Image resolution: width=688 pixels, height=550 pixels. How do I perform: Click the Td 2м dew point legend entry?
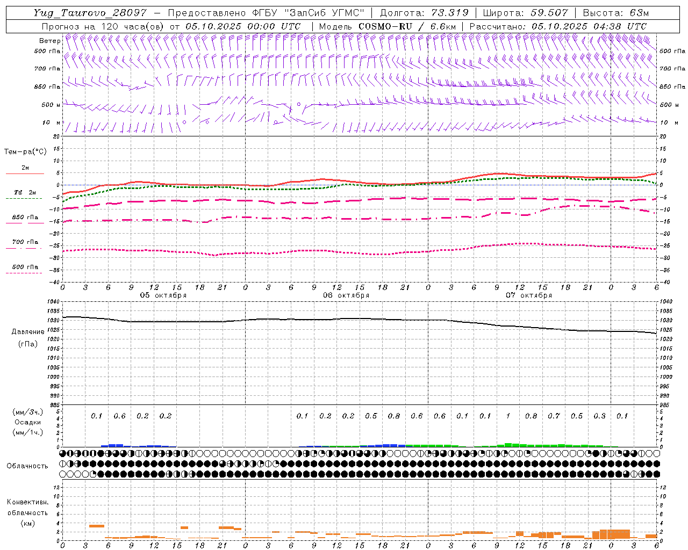pos(25,192)
